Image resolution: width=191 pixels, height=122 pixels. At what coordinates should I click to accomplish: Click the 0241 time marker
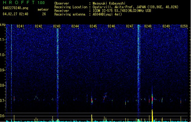coord(20,26)
